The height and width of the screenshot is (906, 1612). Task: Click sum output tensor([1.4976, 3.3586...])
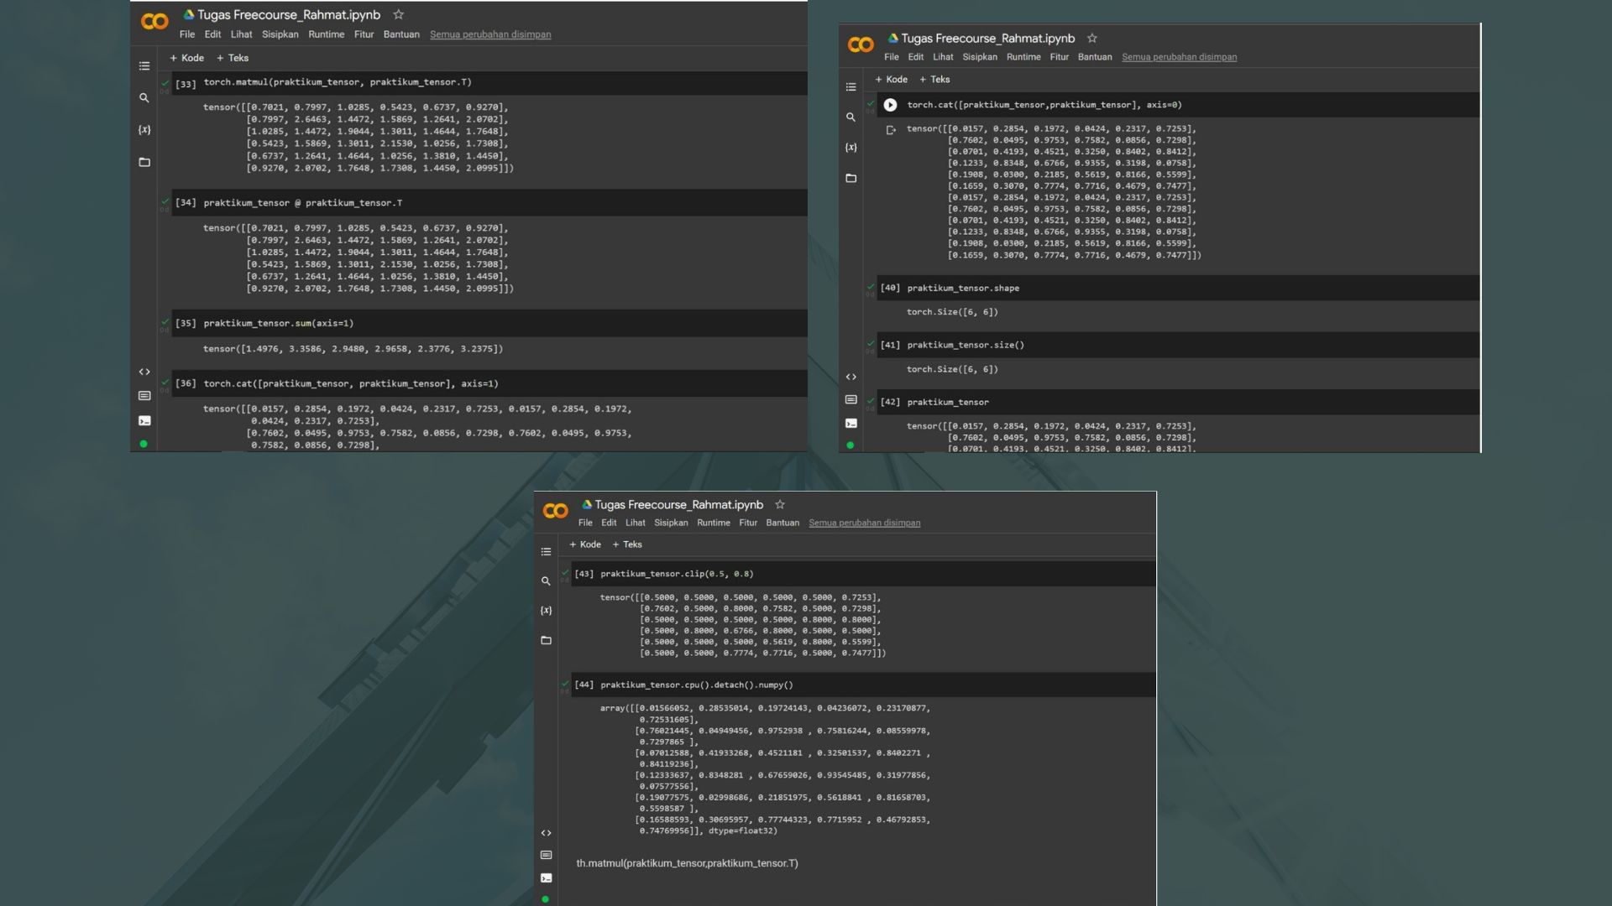click(x=353, y=349)
